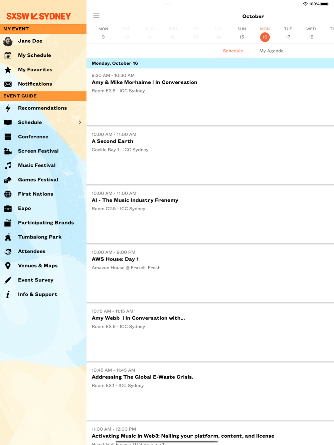Open Info & Support info icon
The width and height of the screenshot is (334, 445).
point(8,295)
